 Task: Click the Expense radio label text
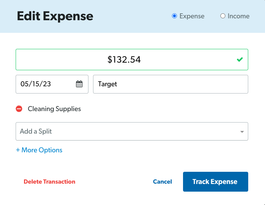click(192, 16)
